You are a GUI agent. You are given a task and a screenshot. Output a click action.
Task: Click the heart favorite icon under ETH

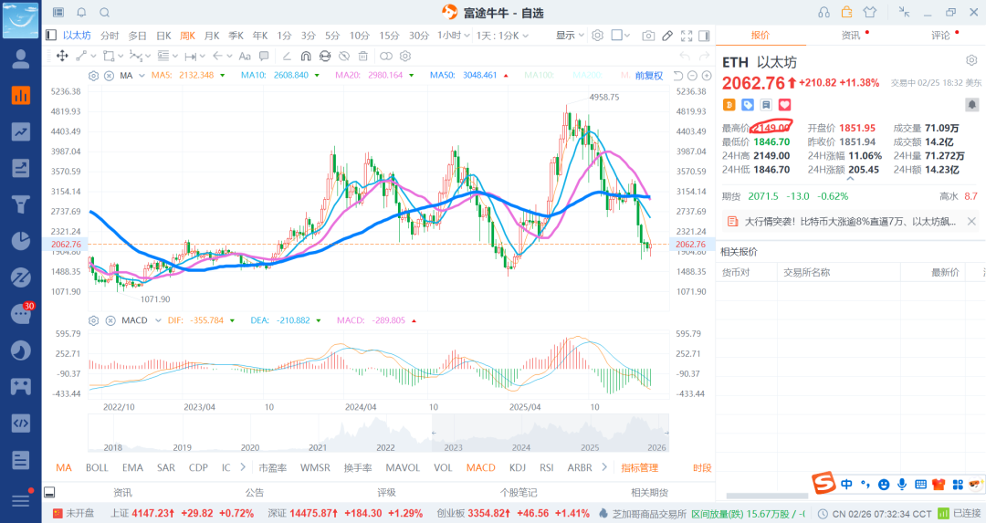coord(783,105)
